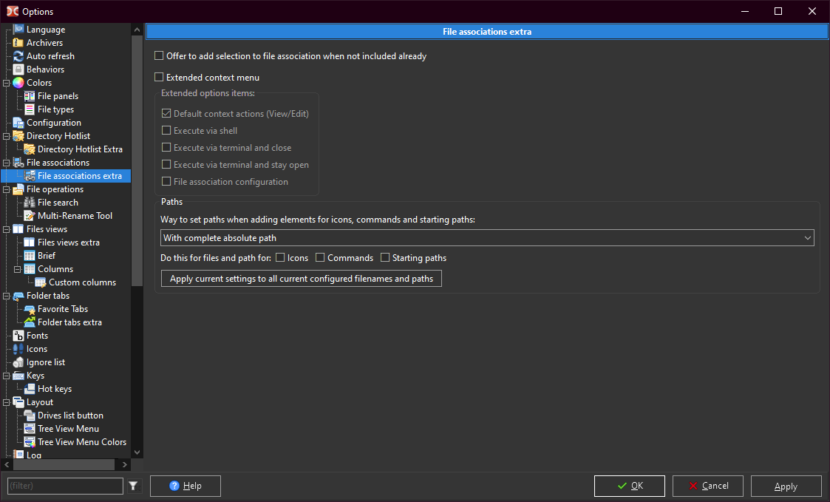Open the Multi-Rename Tool settings page

tap(75, 216)
